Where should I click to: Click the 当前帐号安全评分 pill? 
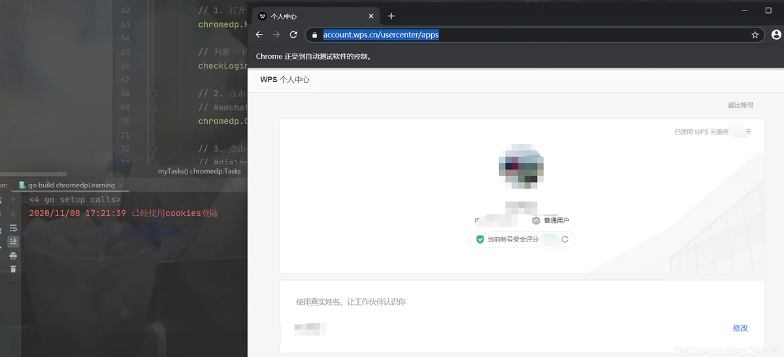coord(522,240)
